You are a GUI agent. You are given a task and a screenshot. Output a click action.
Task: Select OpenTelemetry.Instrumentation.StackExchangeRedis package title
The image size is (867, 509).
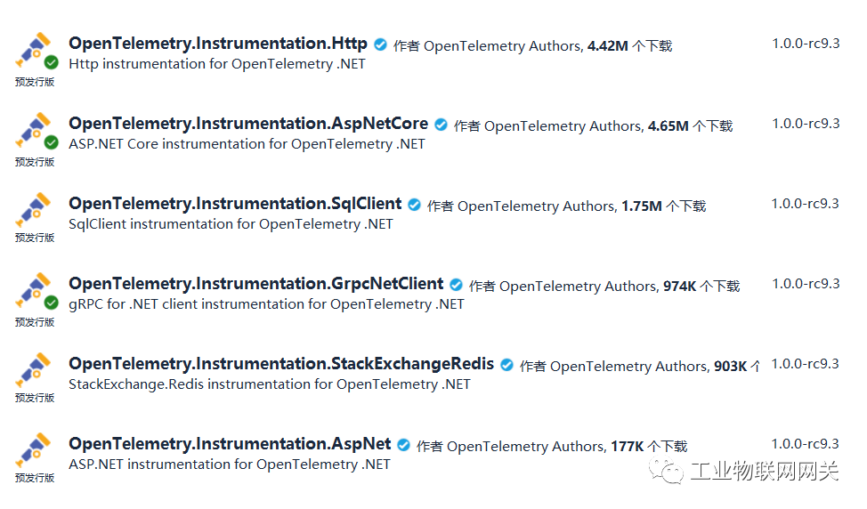281,364
